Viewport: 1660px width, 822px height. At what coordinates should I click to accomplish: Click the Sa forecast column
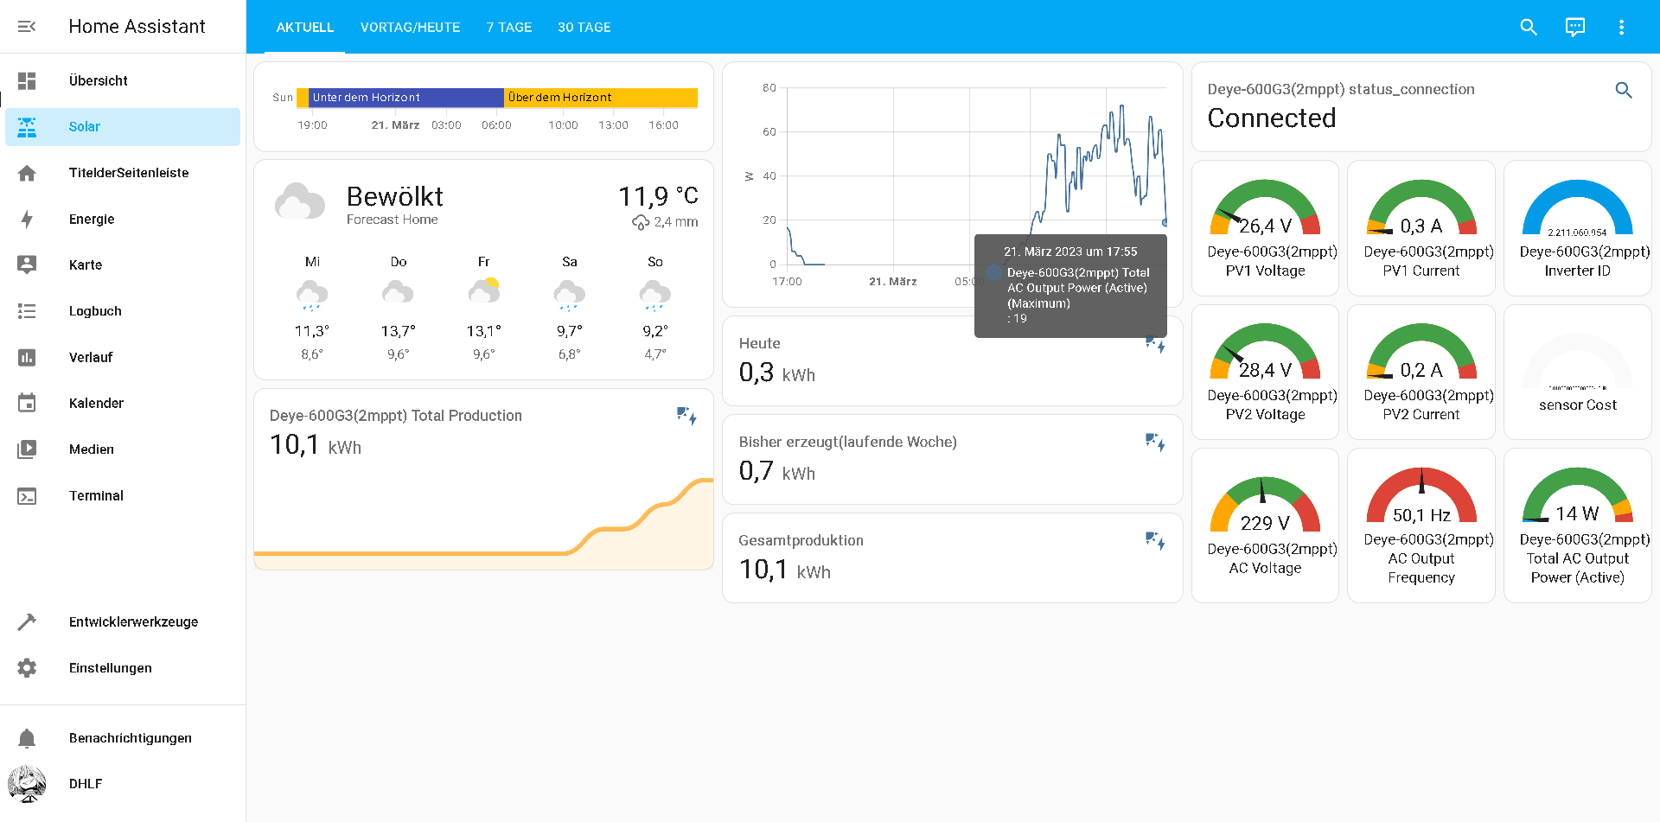[x=570, y=308]
